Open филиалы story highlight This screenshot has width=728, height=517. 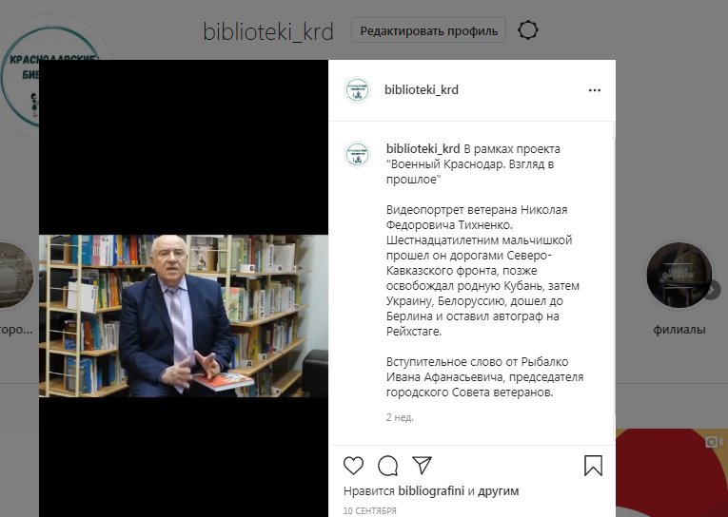point(679,275)
